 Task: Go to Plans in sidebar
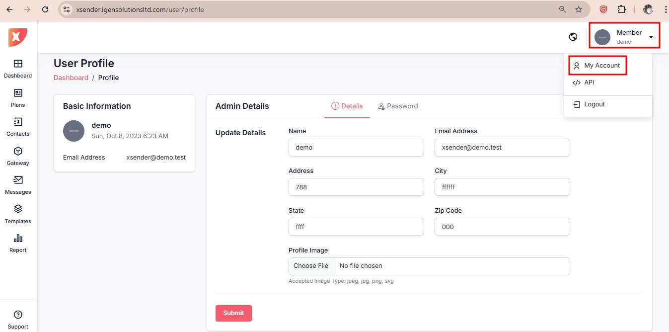[18, 93]
